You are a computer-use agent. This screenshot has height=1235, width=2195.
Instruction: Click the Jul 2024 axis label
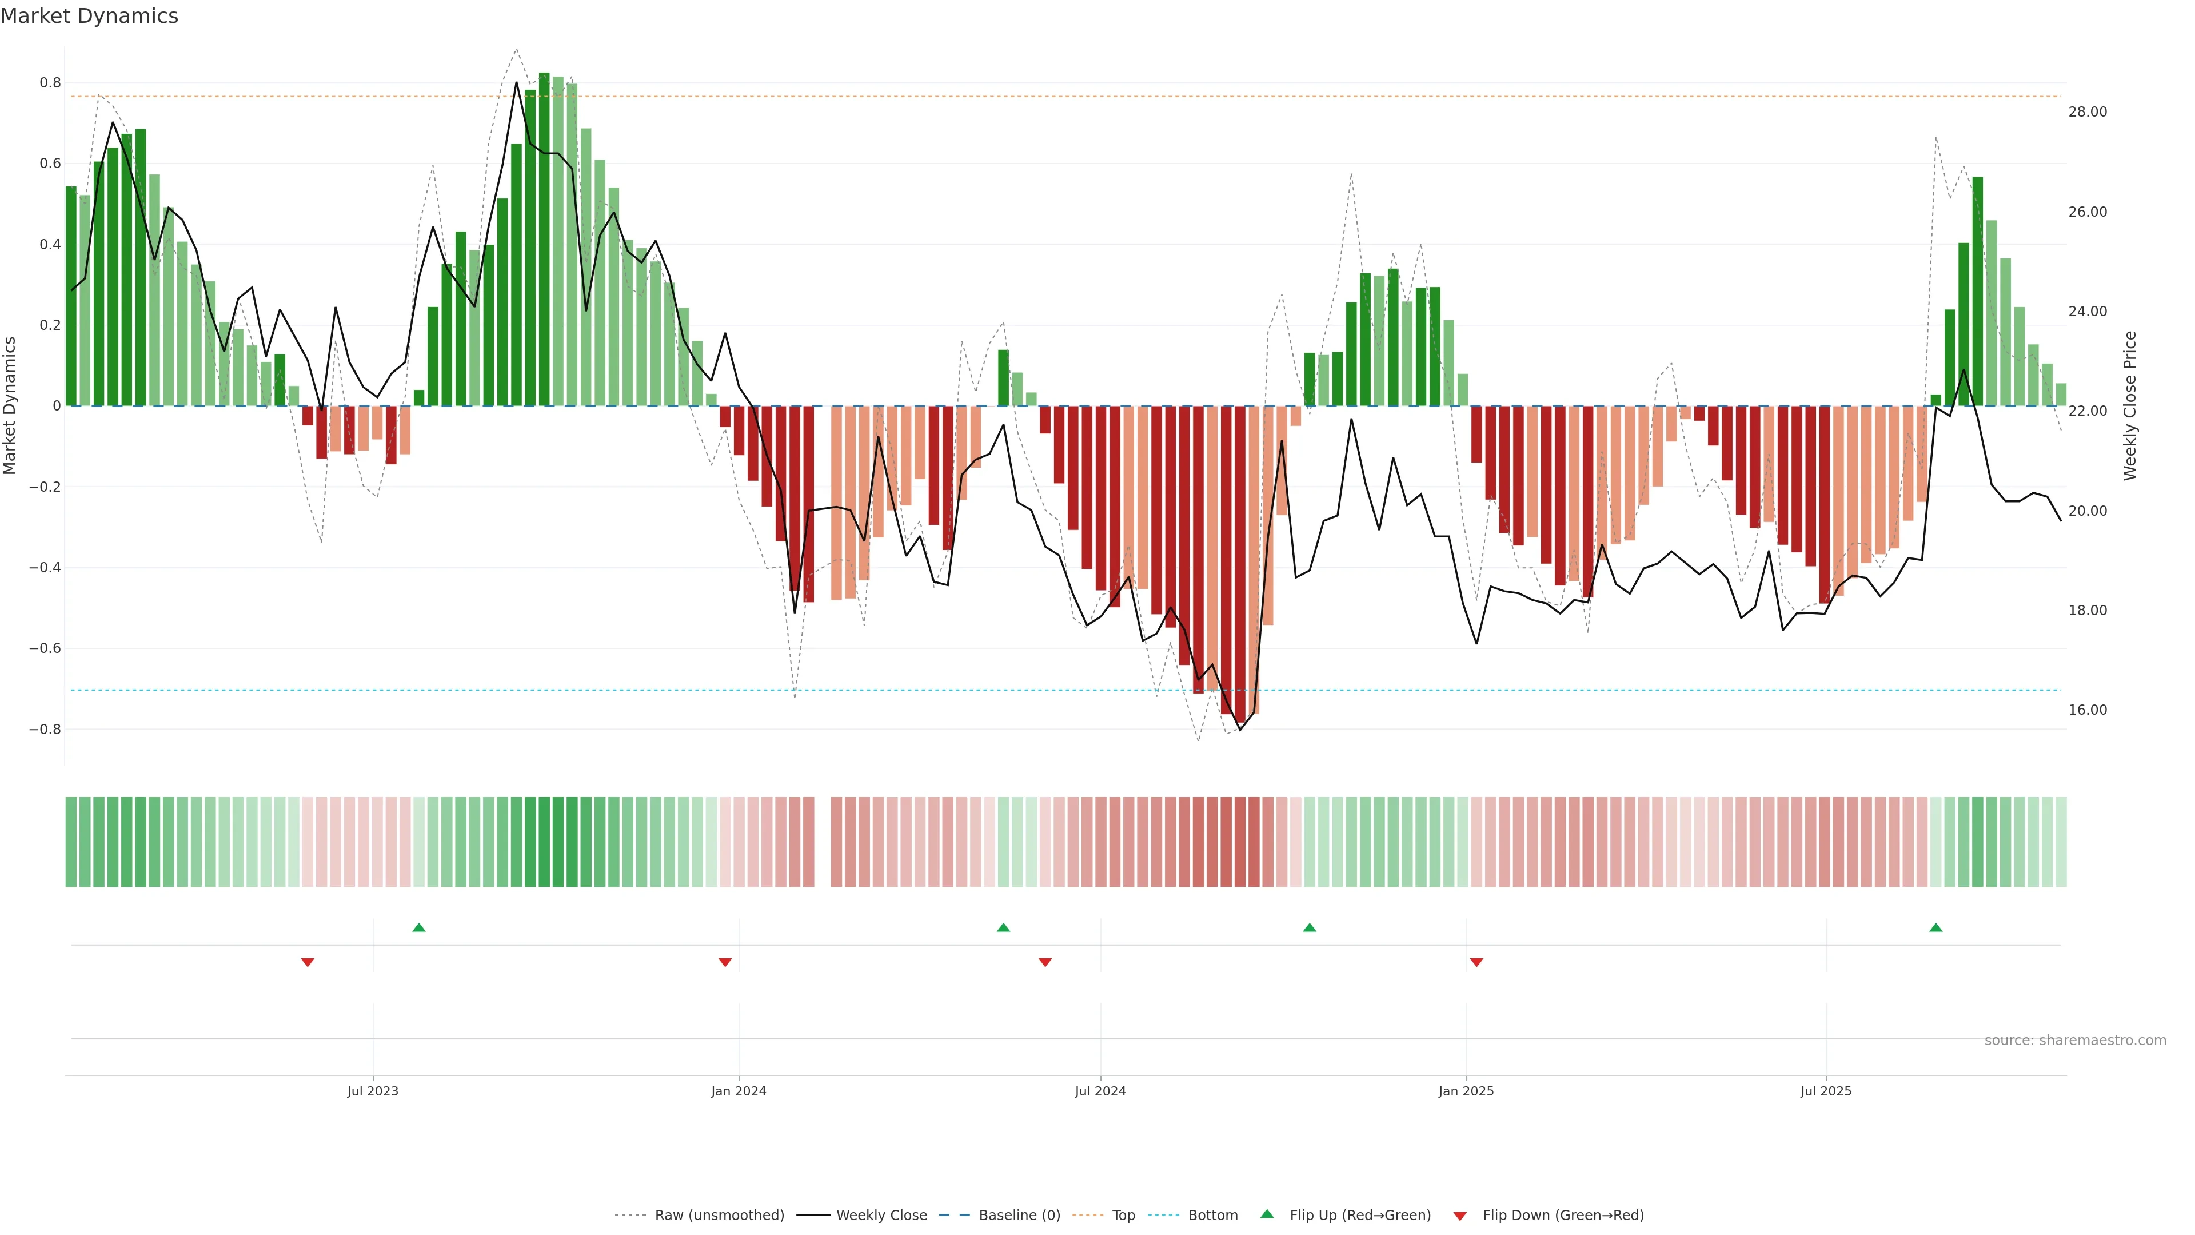(1100, 1091)
